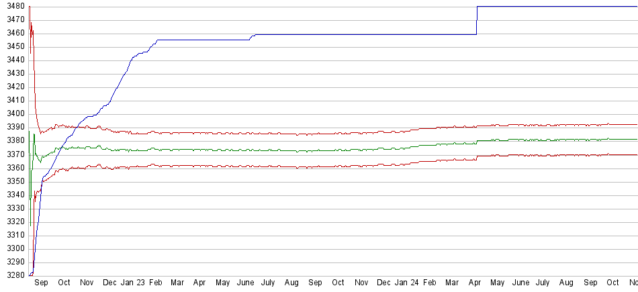
Task: Click the first "June" label on the x-axis
Action: [246, 283]
